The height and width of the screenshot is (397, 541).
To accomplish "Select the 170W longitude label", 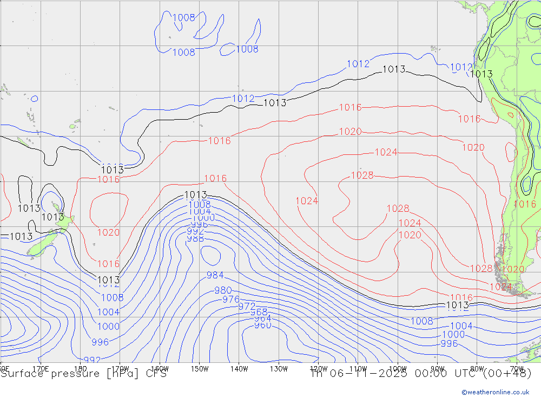I will [121, 369].
